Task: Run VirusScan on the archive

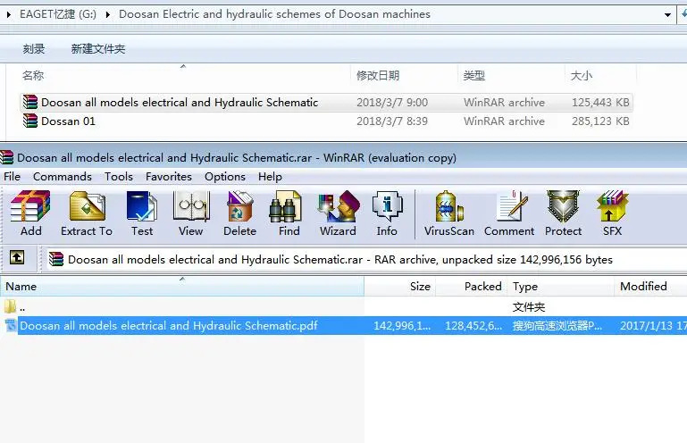Action: click(449, 213)
